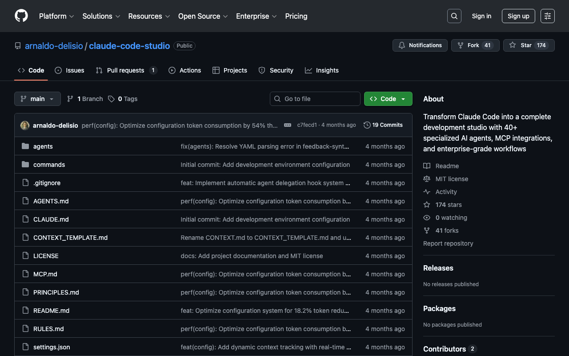Click the Sign up button
Viewport: 569px width, 356px height.
518,16
